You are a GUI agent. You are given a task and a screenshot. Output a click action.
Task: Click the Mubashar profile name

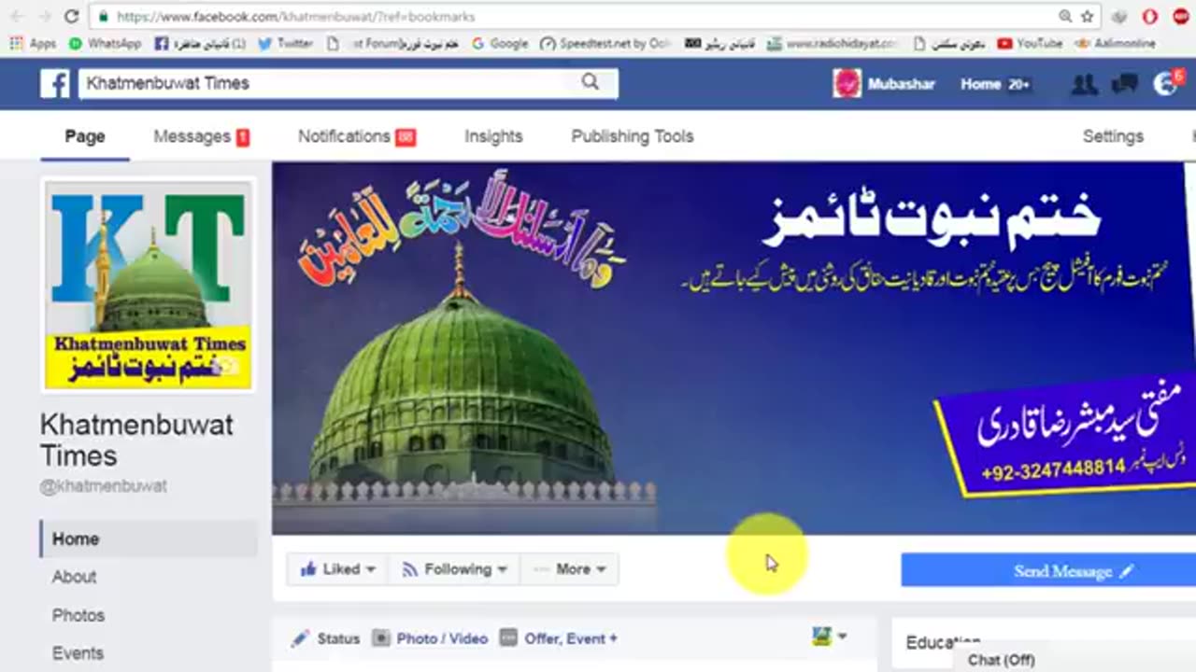(901, 84)
